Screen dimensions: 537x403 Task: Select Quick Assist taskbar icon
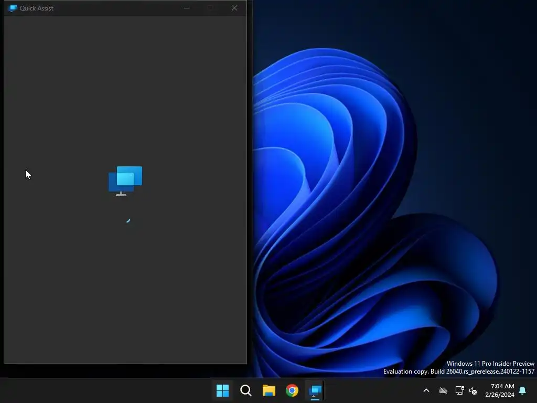[315, 390]
